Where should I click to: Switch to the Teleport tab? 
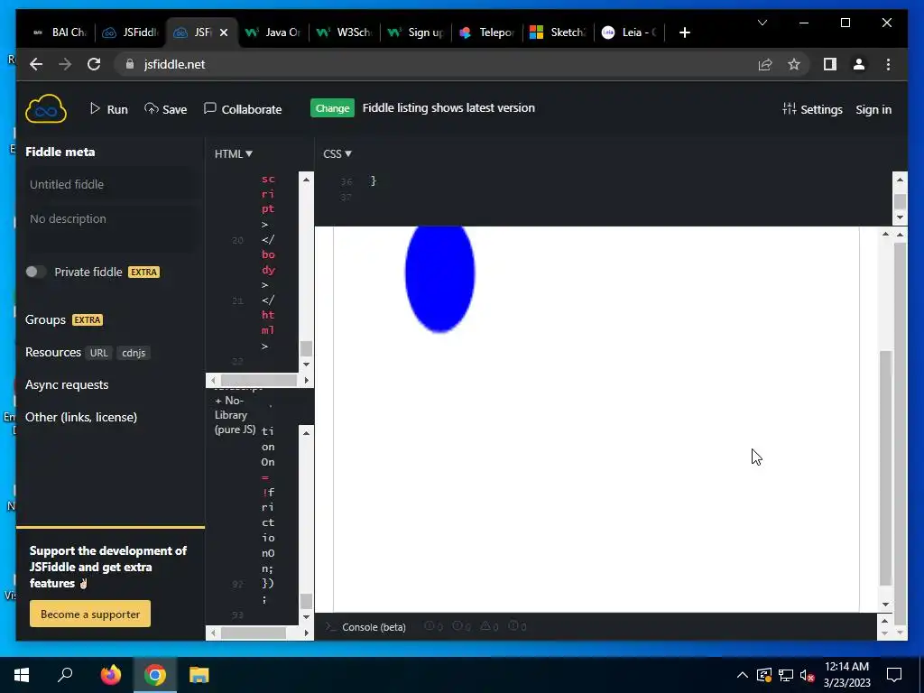[488, 32]
